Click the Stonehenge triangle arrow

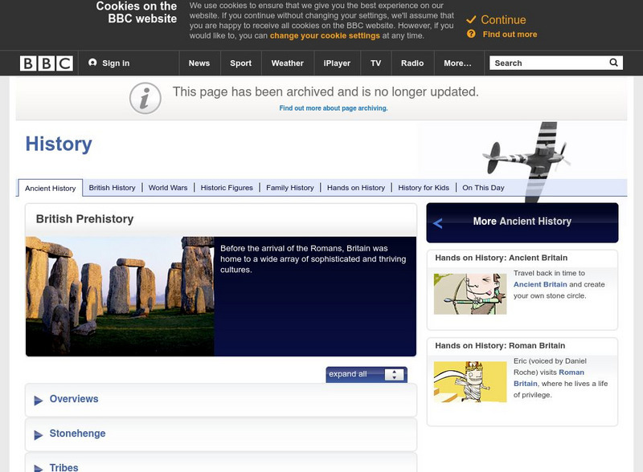(38, 435)
